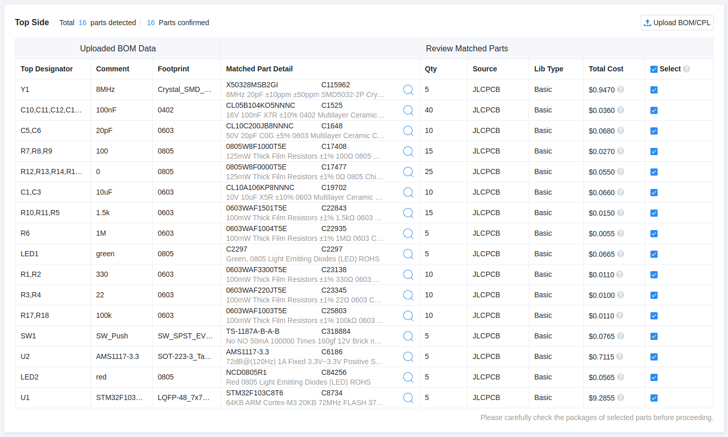Click search icon for SW1 switch row
Viewport: 728px width, 437px height.
[x=408, y=336]
